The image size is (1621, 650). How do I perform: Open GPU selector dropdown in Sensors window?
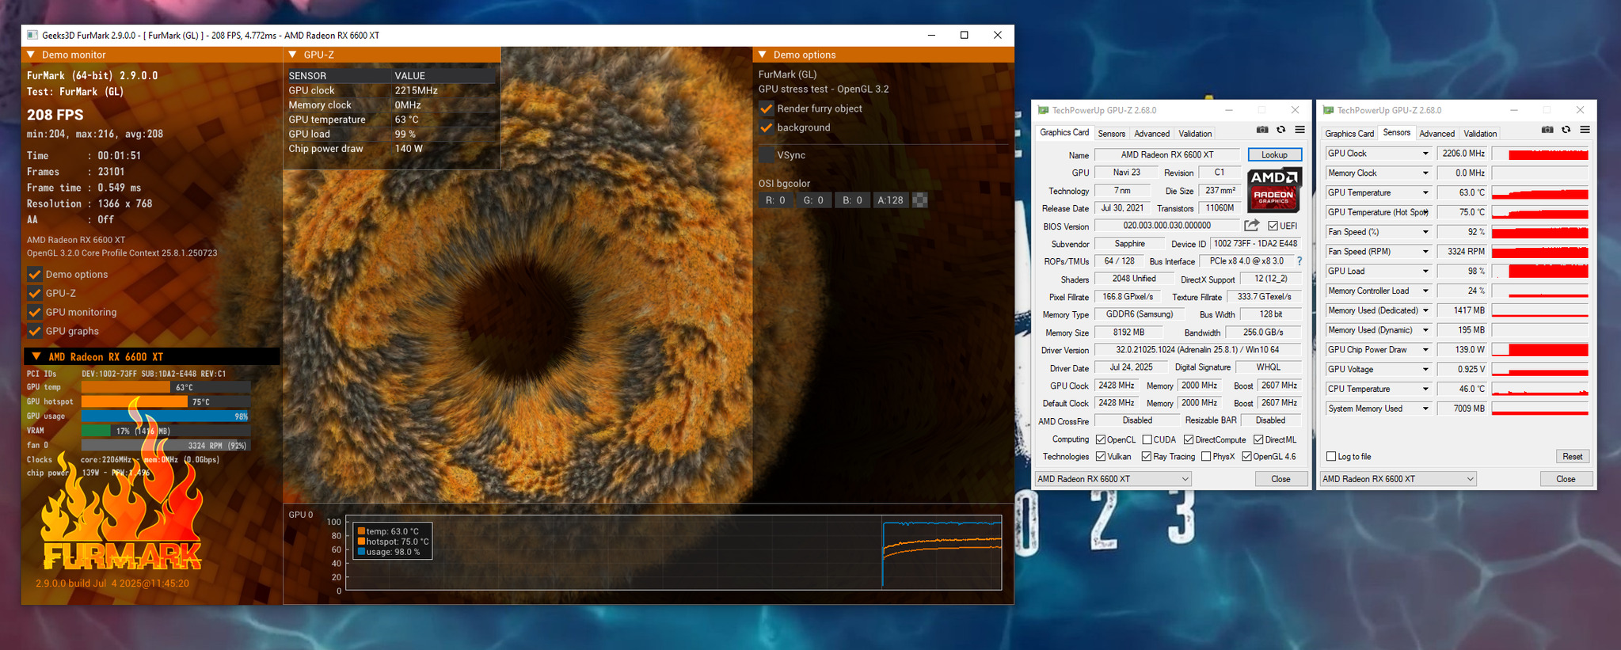(1398, 479)
